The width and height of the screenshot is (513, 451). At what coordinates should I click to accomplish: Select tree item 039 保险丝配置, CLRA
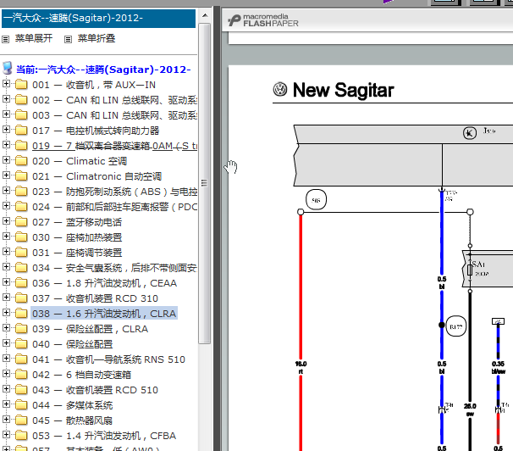90,329
